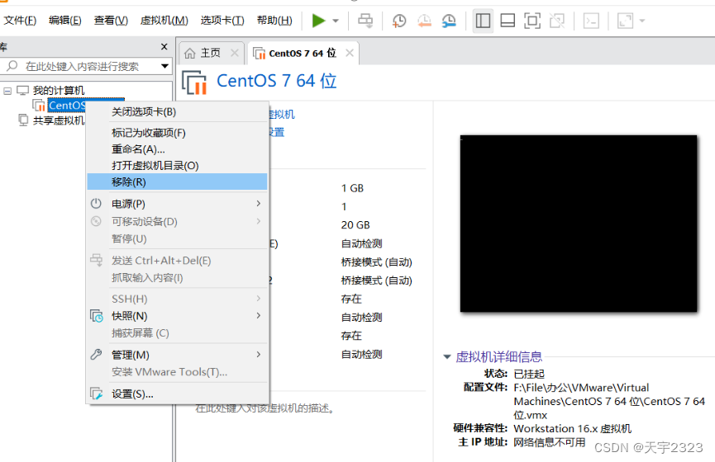Expand the 管理(M) submenu

(x=177, y=355)
